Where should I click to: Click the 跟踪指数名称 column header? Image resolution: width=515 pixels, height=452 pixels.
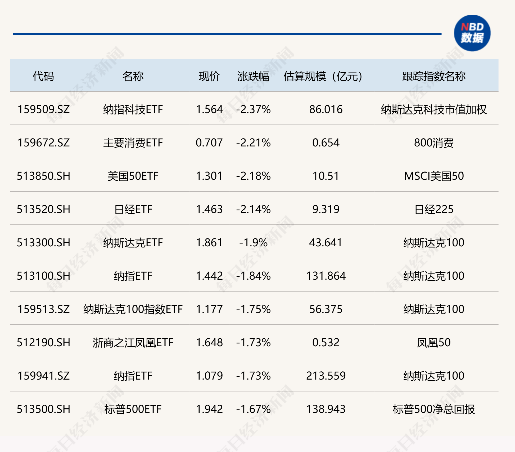[x=434, y=76]
